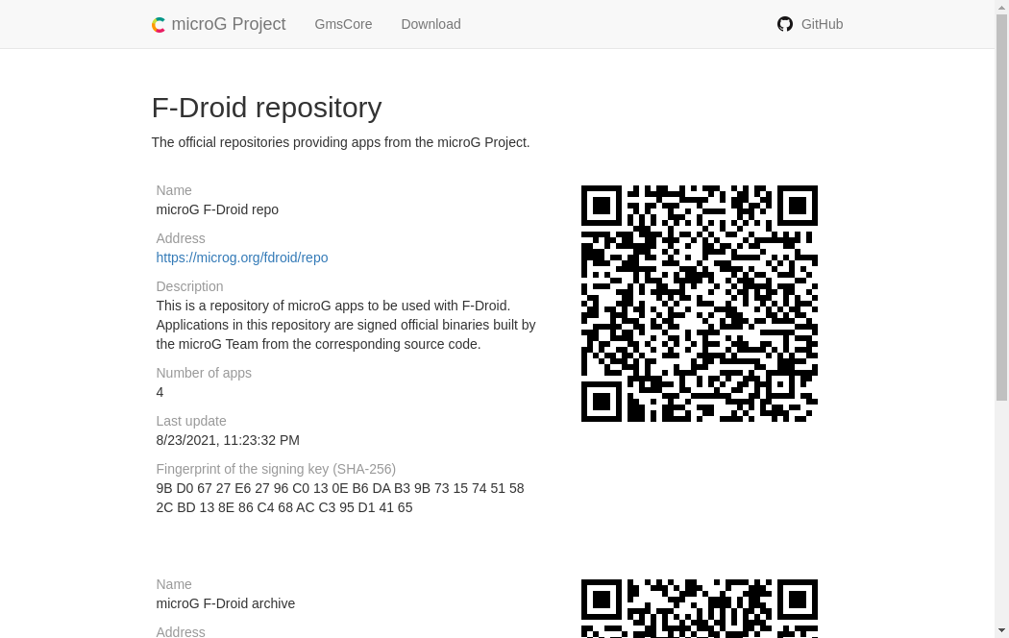The image size is (1009, 638).
Task: Click the official repositories intro sentence
Action: (x=340, y=142)
